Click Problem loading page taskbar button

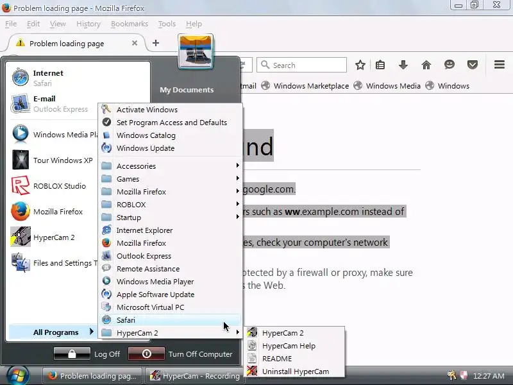[92, 376]
